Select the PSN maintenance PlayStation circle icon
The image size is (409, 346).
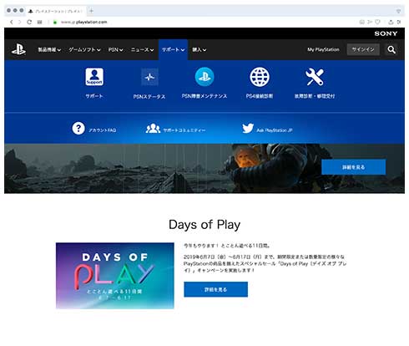(x=204, y=77)
